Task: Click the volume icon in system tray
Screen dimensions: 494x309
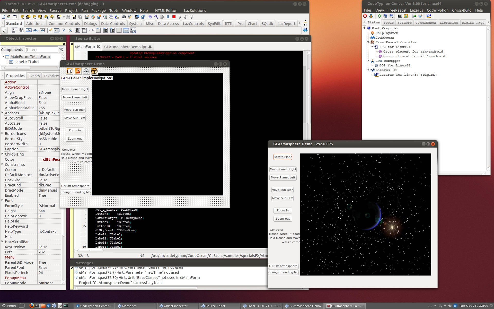Action: click(450, 306)
